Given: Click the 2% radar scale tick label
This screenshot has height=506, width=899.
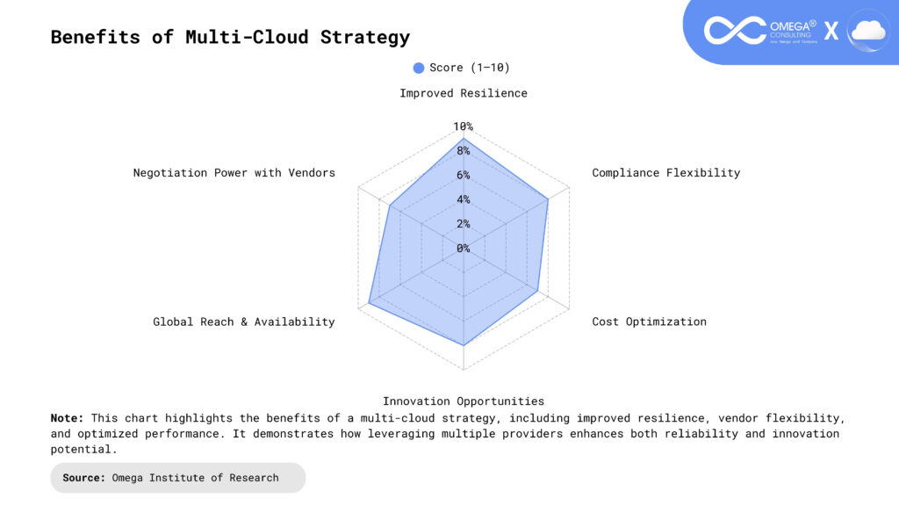Looking at the screenshot, I should click(463, 224).
